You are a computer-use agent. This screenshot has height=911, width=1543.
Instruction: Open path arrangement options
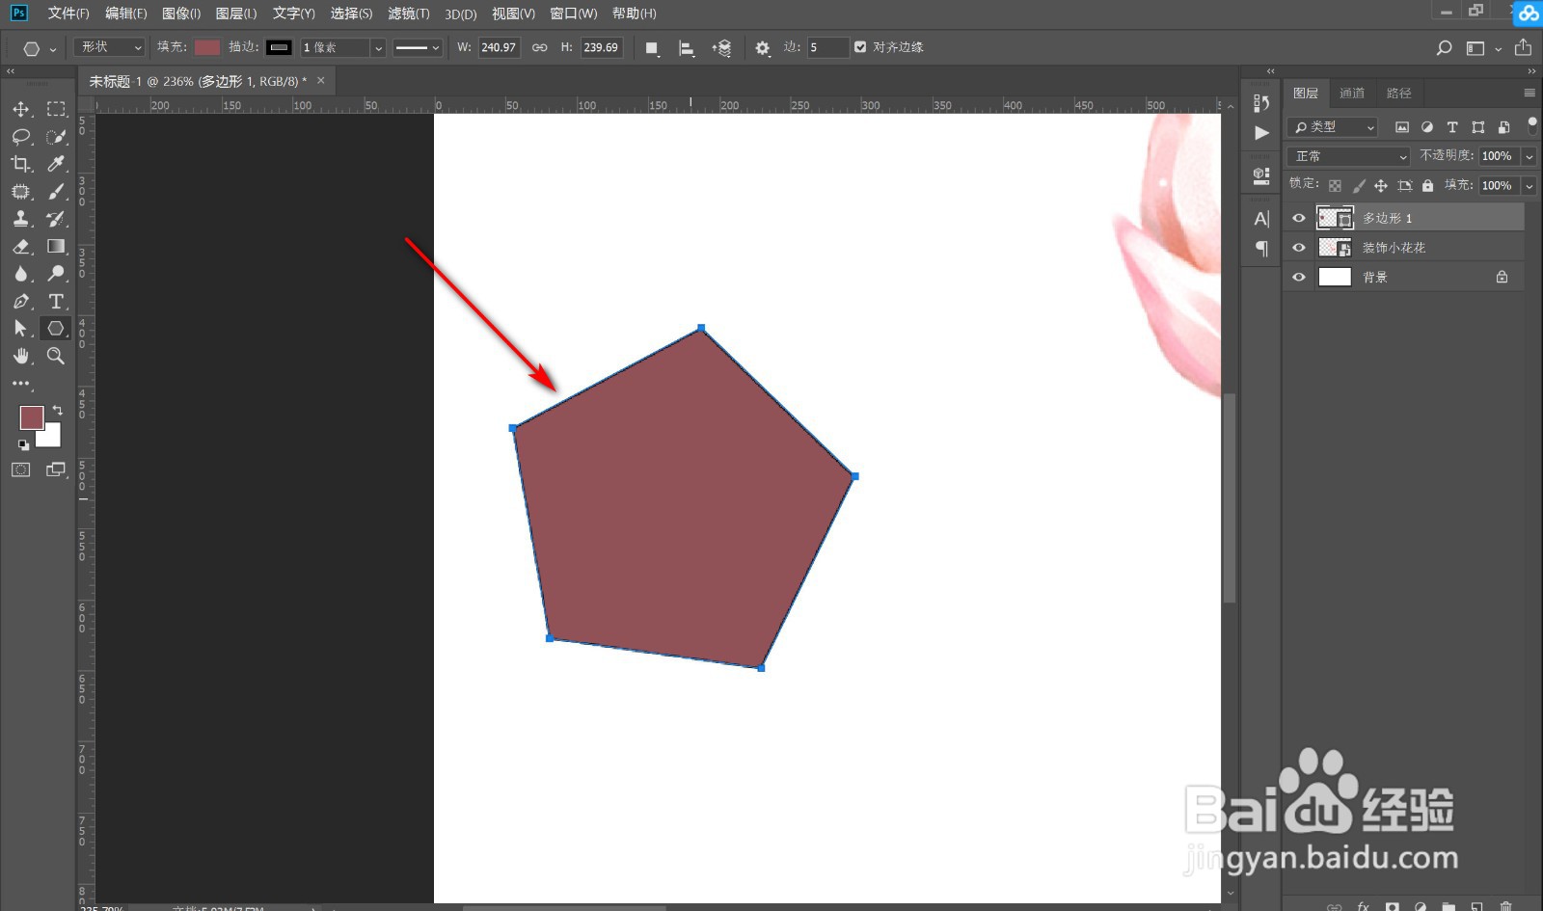pos(721,48)
